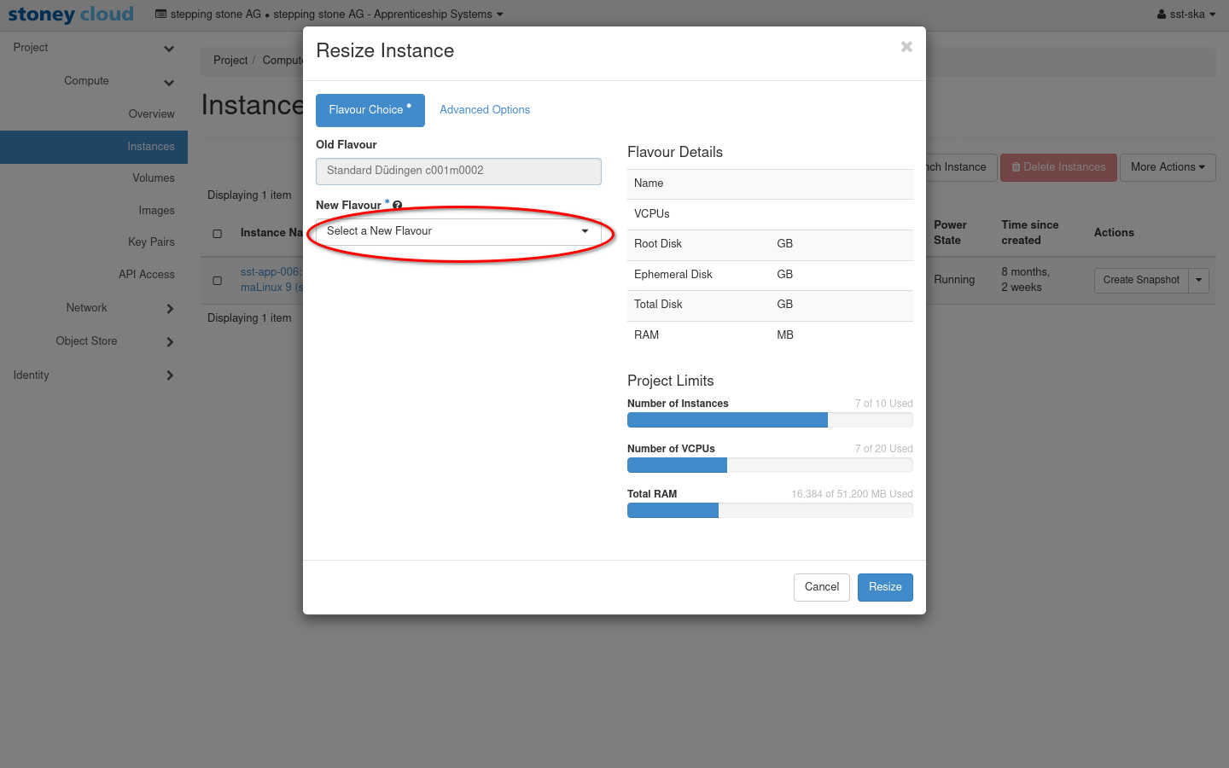1229x768 pixels.
Task: Click the Resize button
Action: coord(884,587)
